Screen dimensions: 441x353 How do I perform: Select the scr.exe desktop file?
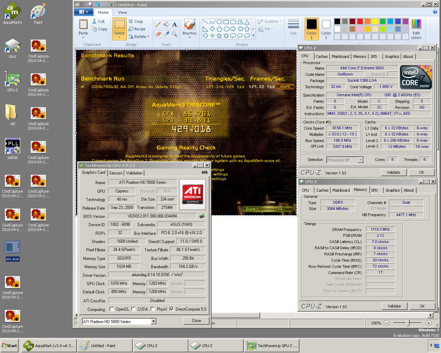point(12,251)
